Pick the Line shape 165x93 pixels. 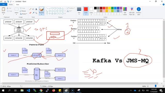[x=47, y=8]
